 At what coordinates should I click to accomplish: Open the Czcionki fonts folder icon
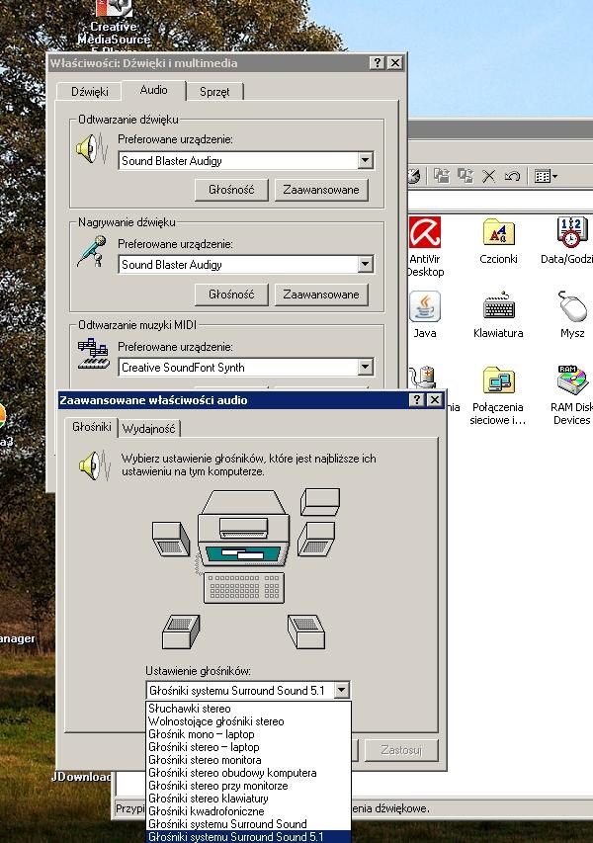(x=498, y=241)
